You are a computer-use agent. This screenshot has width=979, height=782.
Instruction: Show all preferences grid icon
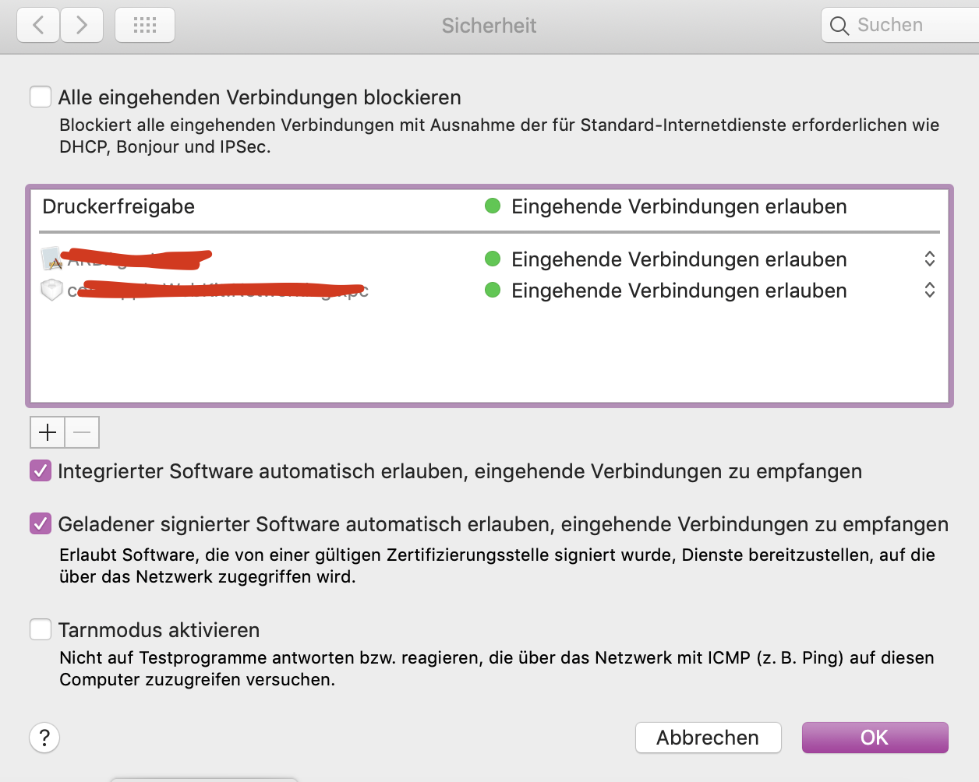click(x=145, y=26)
